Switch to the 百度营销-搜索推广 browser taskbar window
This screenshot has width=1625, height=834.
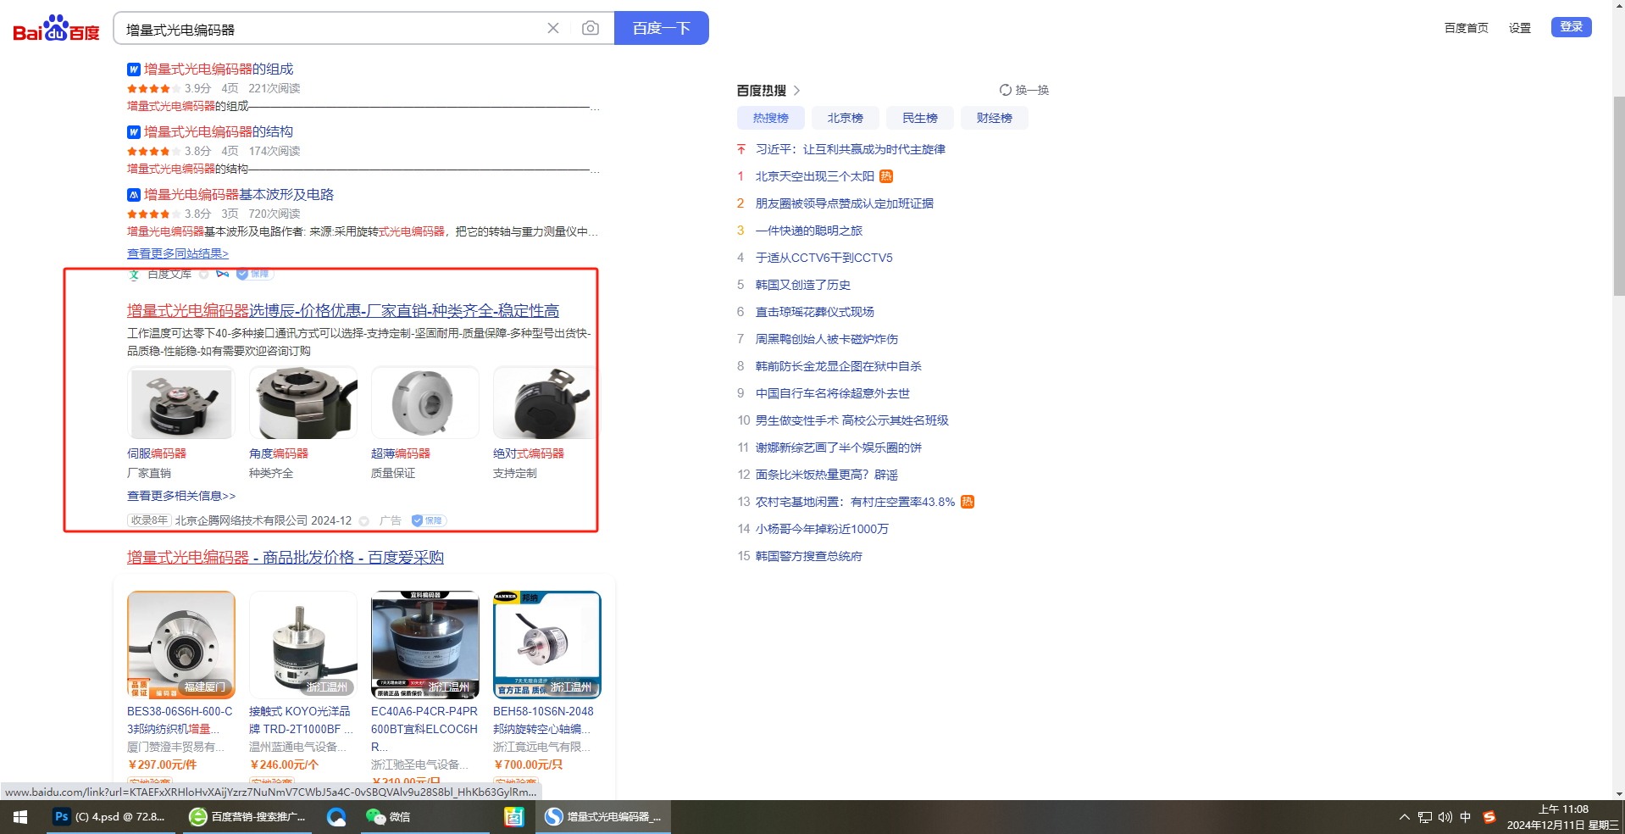click(x=247, y=817)
